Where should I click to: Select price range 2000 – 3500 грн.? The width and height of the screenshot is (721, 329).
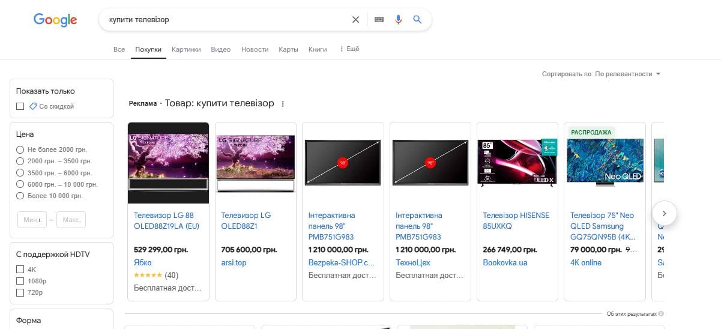click(x=20, y=161)
